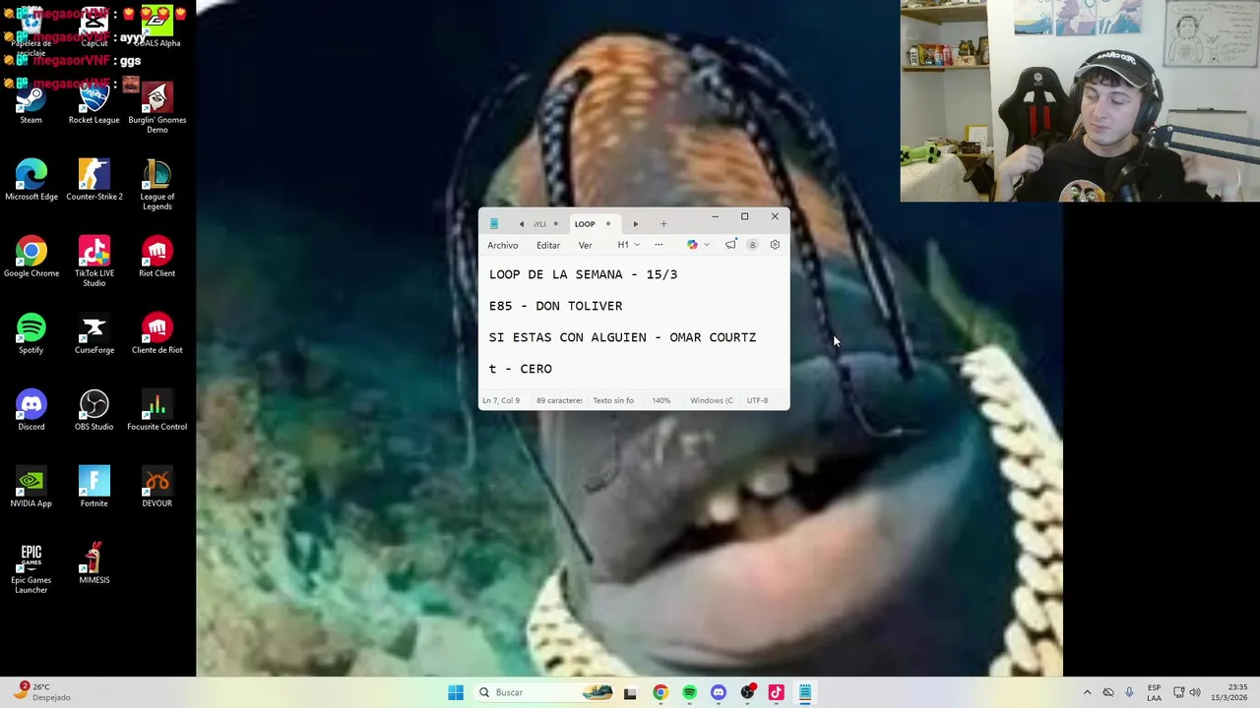Select the NVIDIA App desktop icon
Screen dimensions: 1260x708
click(31, 487)
